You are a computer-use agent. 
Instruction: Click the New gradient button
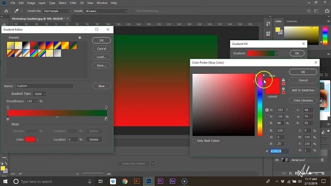(101, 86)
